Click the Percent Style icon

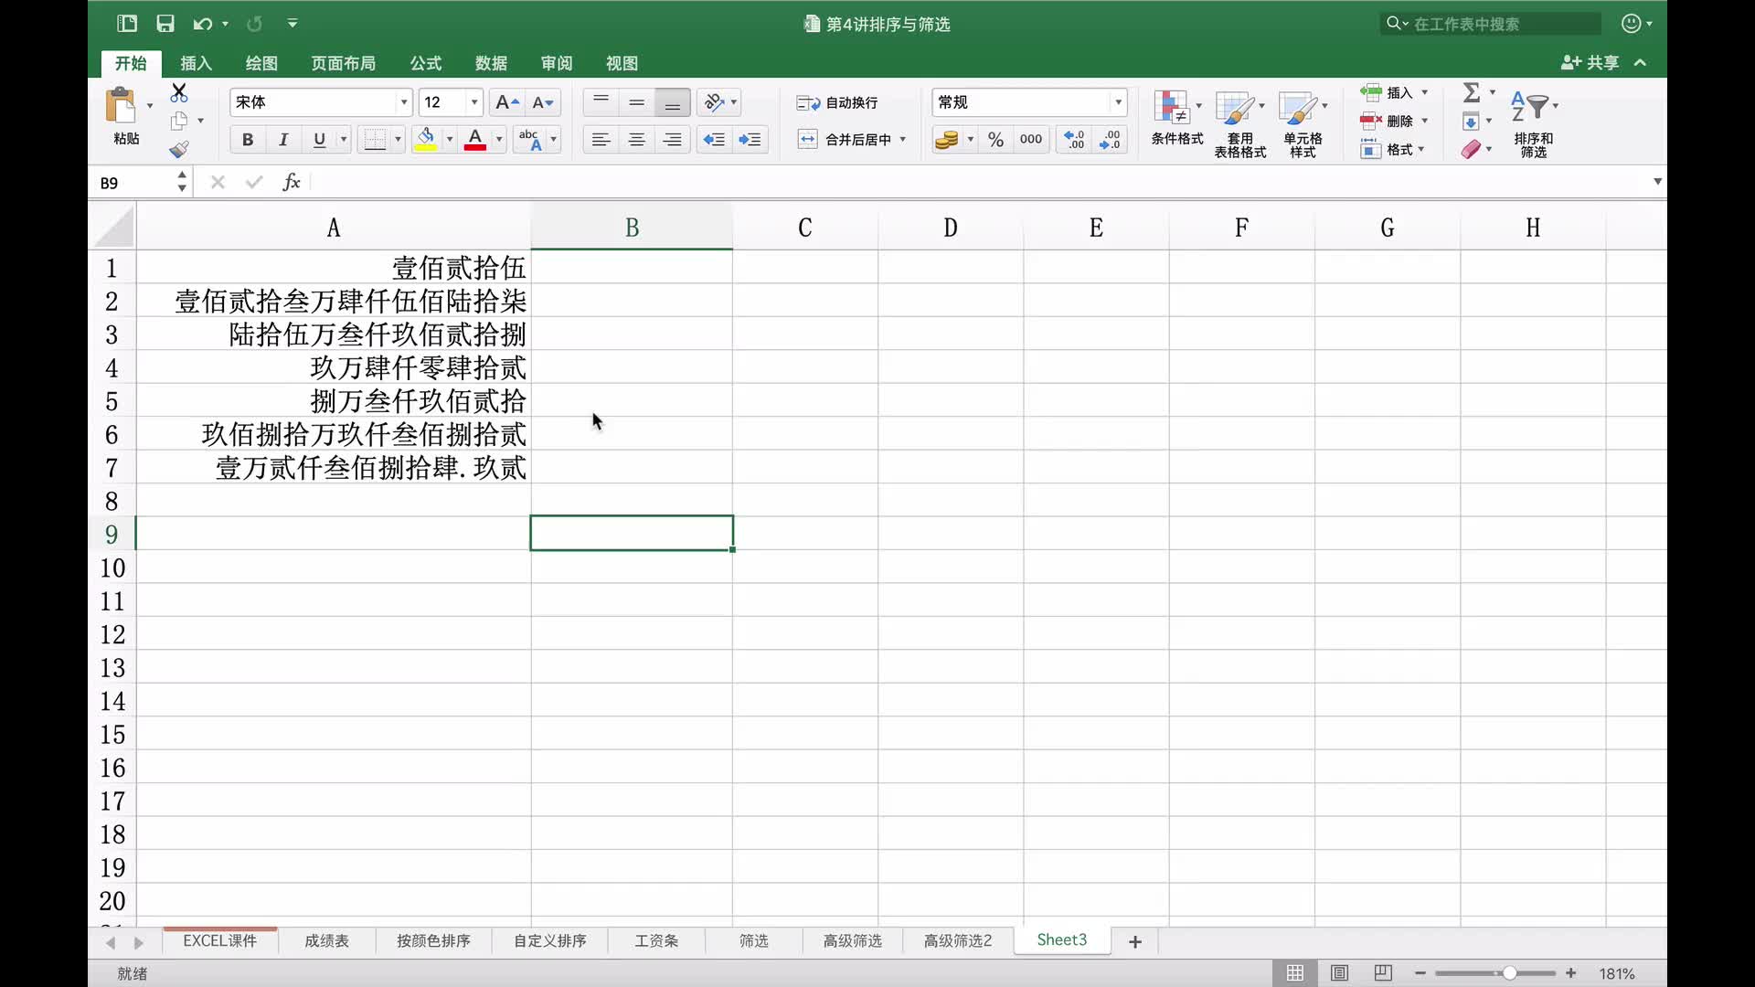coord(995,139)
